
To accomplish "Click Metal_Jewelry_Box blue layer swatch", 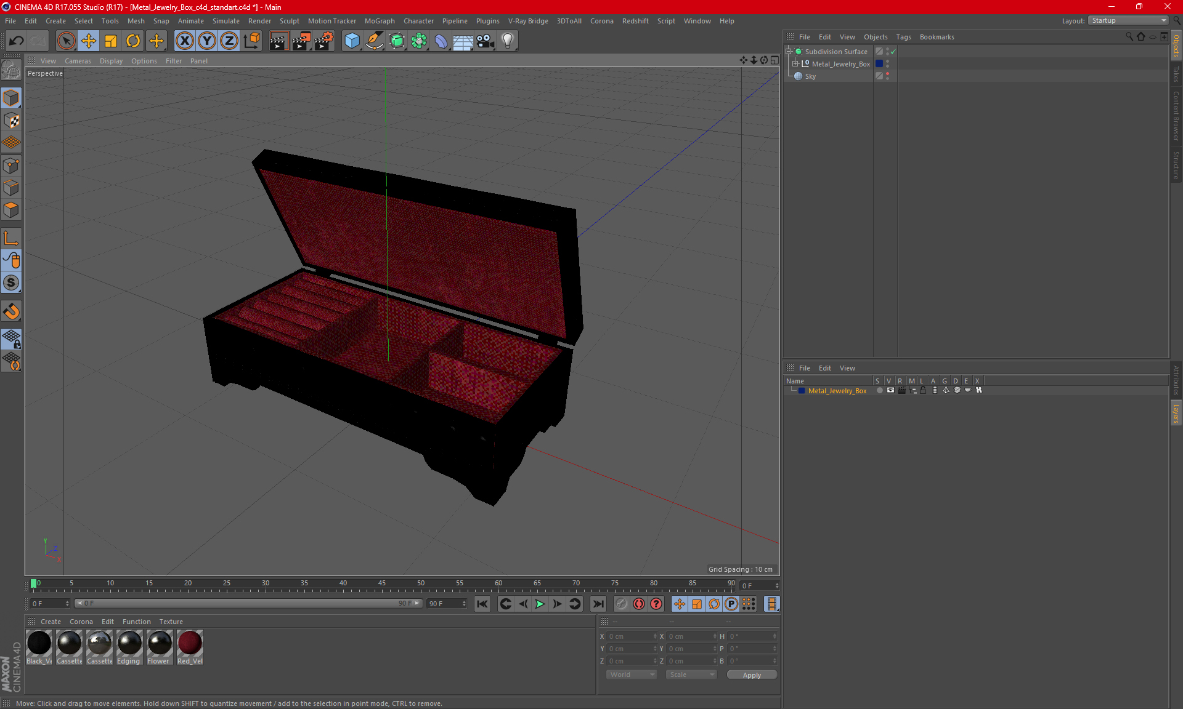I will [x=879, y=63].
